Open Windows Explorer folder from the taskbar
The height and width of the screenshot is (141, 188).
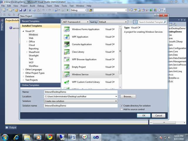(x=27, y=137)
